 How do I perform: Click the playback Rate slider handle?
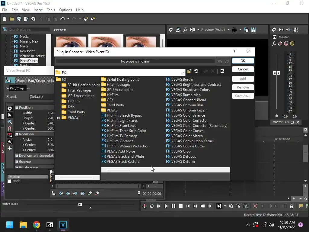point(80,205)
